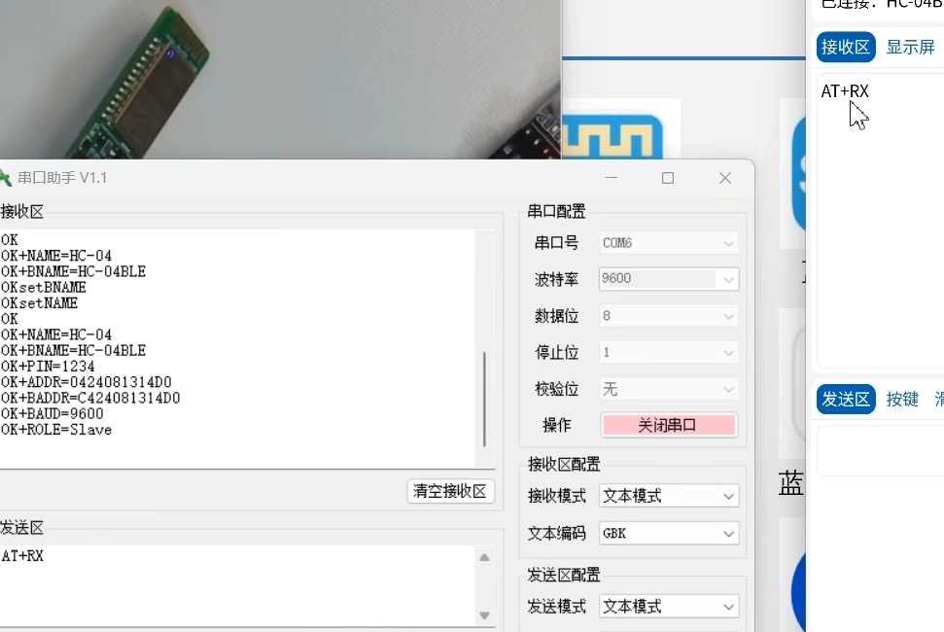The width and height of the screenshot is (944, 632).
Task: Select the 发送区 pill tab in the right panel
Action: click(x=845, y=399)
